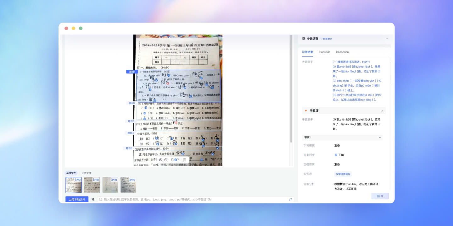Screen dimensions: 453x226
Task: Open the Response tab
Action: (342, 52)
